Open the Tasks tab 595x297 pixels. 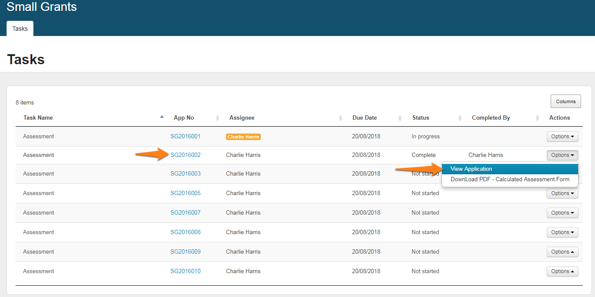[20, 29]
